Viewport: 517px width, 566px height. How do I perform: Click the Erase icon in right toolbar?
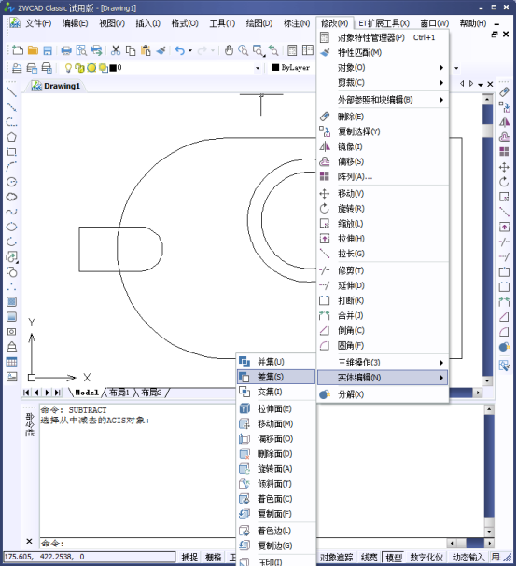[504, 91]
